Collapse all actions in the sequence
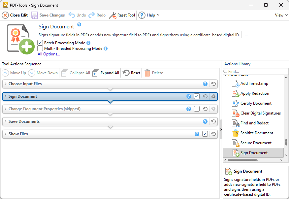 coord(76,73)
